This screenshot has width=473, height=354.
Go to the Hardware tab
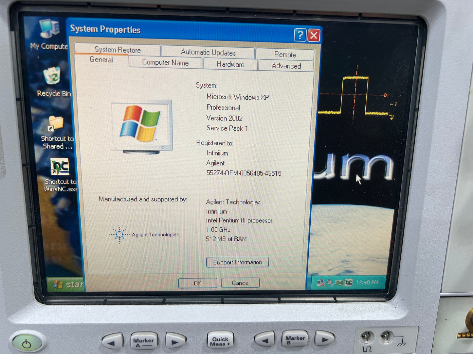230,64
